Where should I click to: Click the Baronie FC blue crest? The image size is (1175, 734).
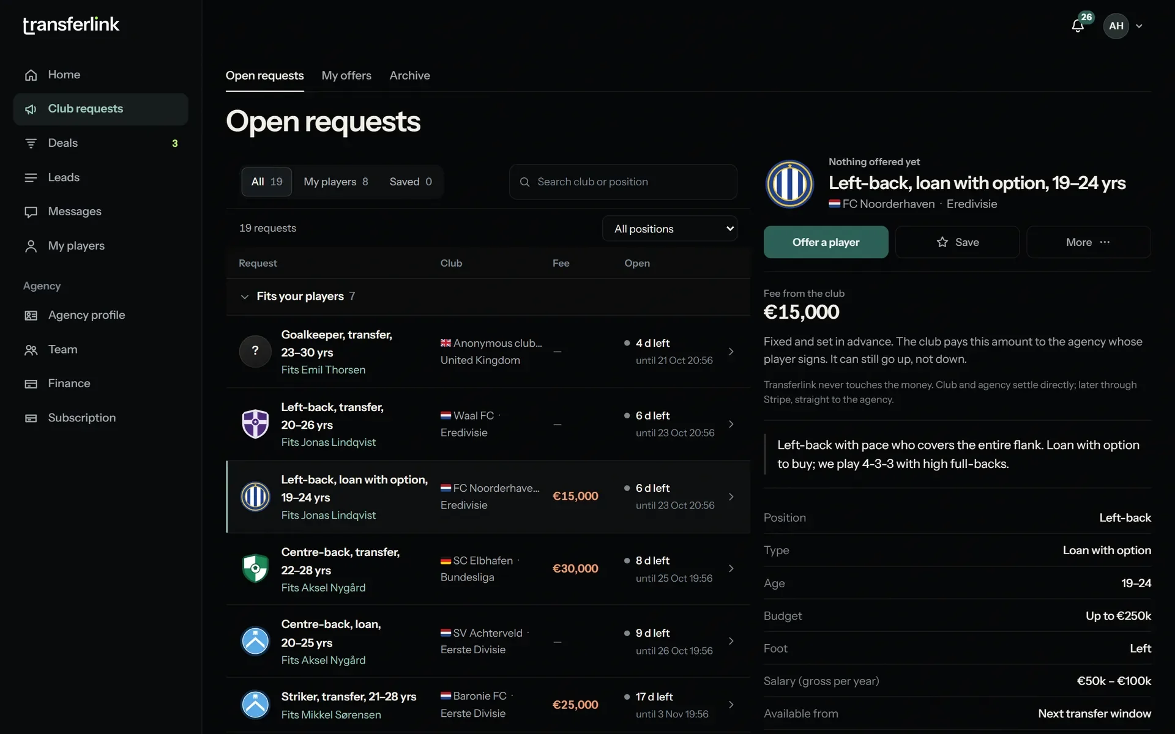pyautogui.click(x=255, y=705)
